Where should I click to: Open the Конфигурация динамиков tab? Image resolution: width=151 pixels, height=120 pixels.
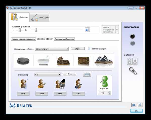point(23,39)
